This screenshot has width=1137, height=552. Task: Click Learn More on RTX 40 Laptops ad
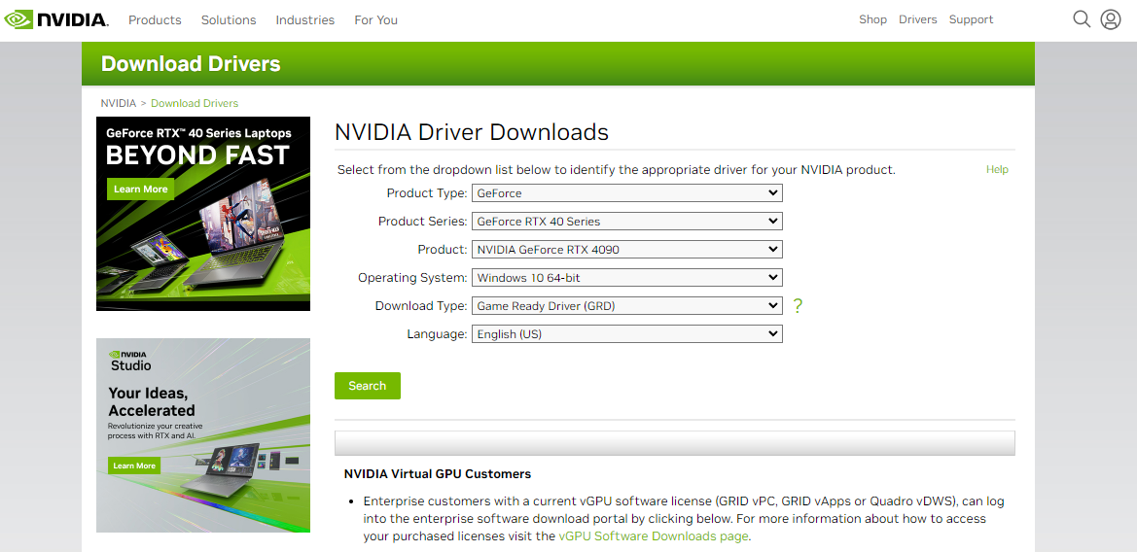pyautogui.click(x=141, y=190)
